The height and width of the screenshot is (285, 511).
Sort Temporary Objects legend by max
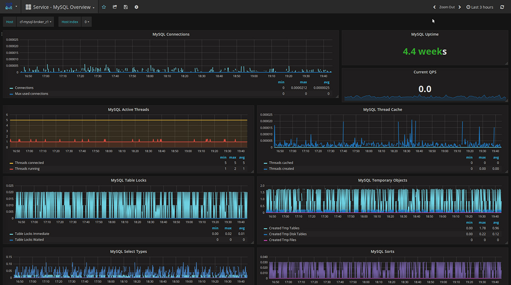tap(482, 222)
